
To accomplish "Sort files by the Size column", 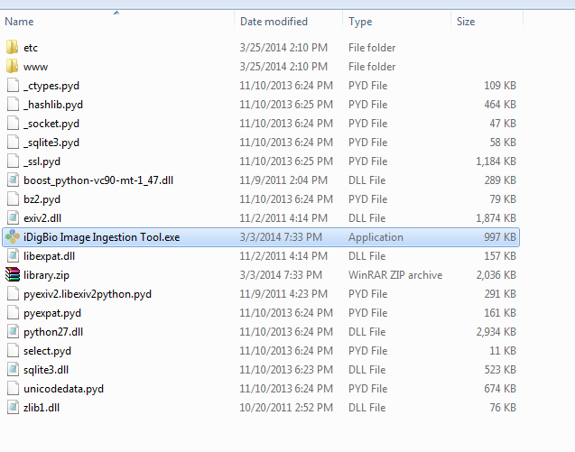I will point(466,21).
